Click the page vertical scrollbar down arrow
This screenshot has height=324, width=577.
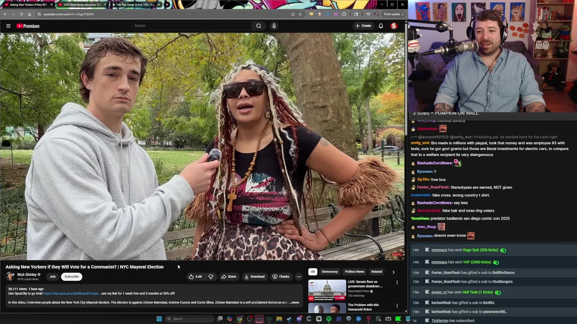coord(406,311)
